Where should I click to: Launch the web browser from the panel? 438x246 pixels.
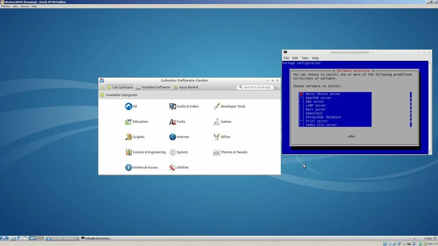click(x=19, y=238)
